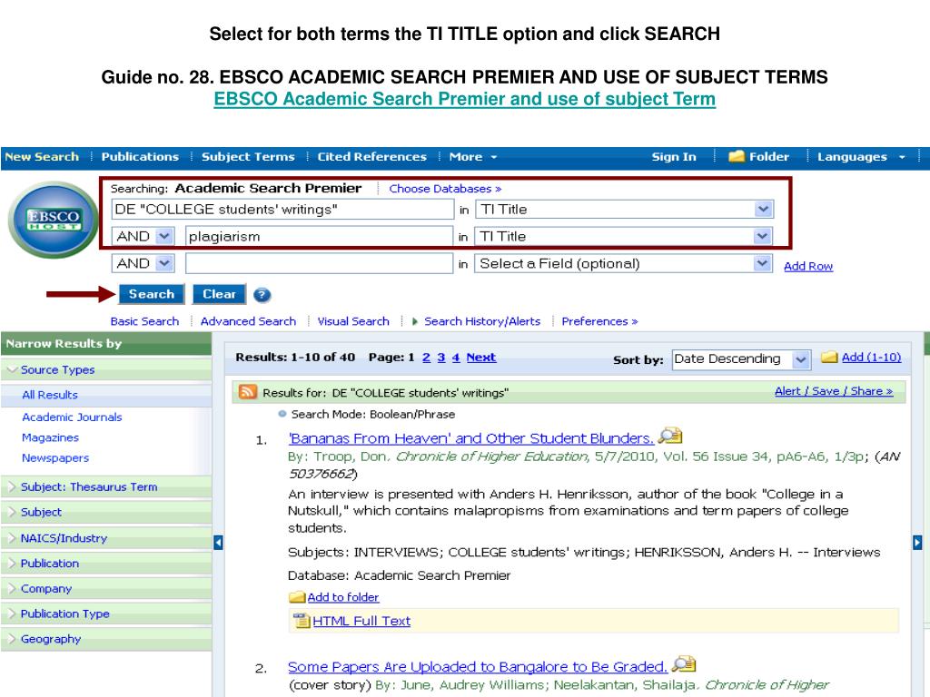Filter by Academic Journals
Image resolution: width=930 pixels, height=697 pixels.
(x=72, y=417)
